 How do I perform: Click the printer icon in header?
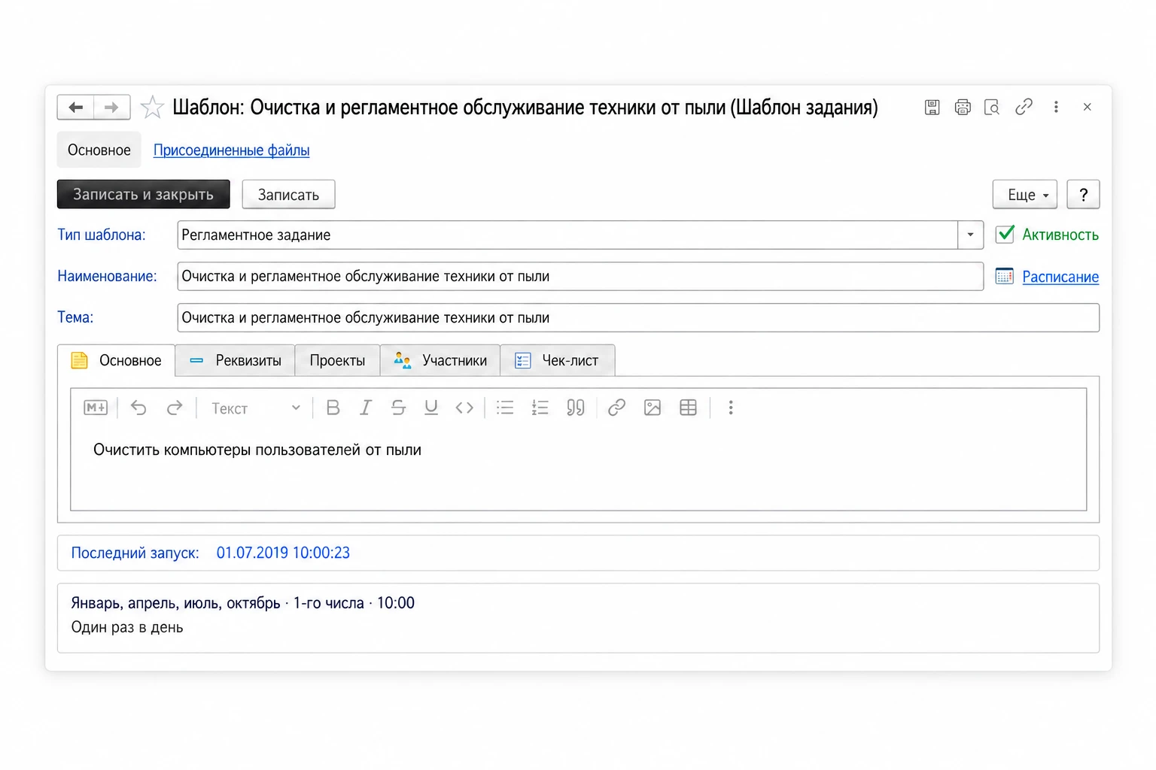pos(963,107)
